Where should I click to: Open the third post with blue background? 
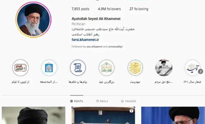[173, 115]
